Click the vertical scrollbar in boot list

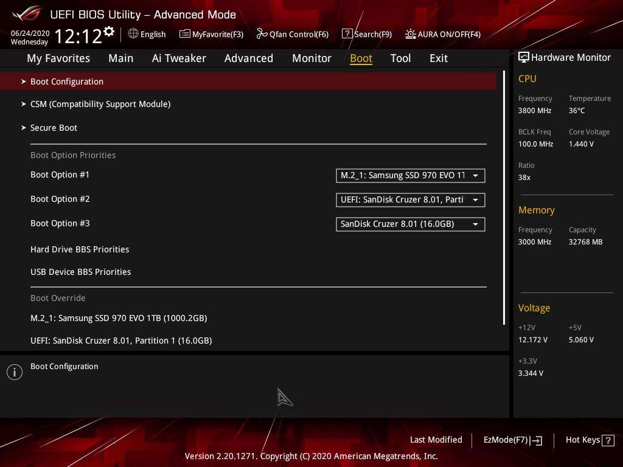(x=504, y=198)
